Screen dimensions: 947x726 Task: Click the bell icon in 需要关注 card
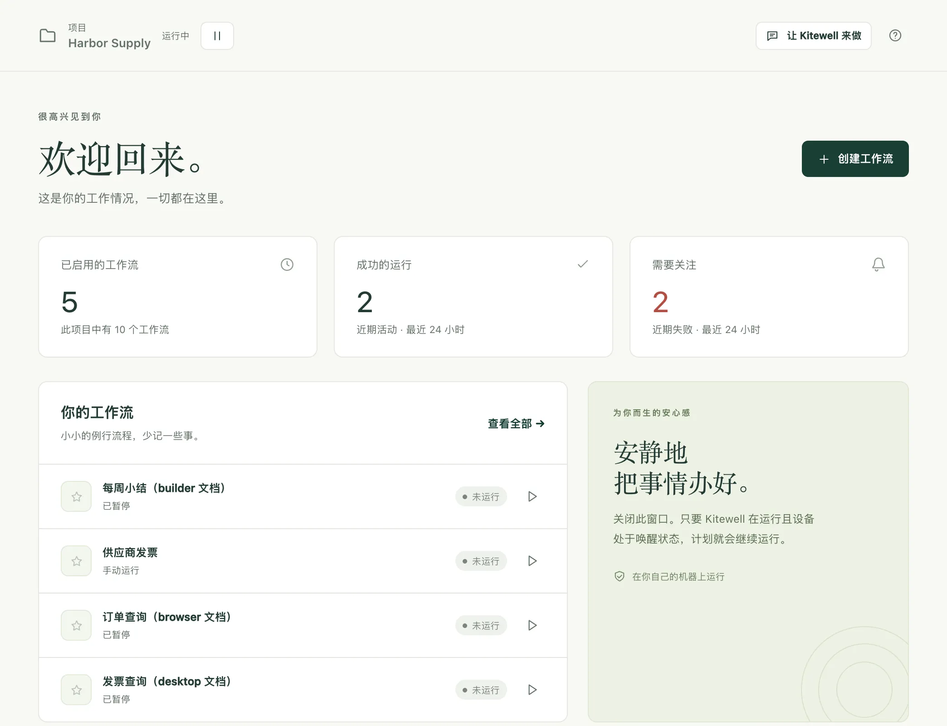pos(878,265)
